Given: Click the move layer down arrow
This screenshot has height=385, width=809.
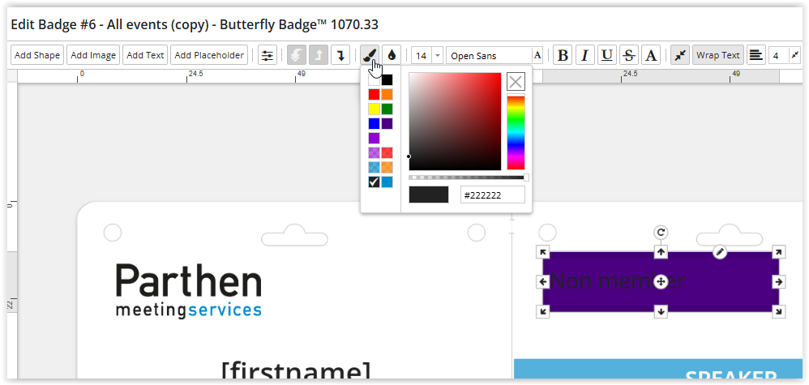Looking at the screenshot, I should 341,55.
